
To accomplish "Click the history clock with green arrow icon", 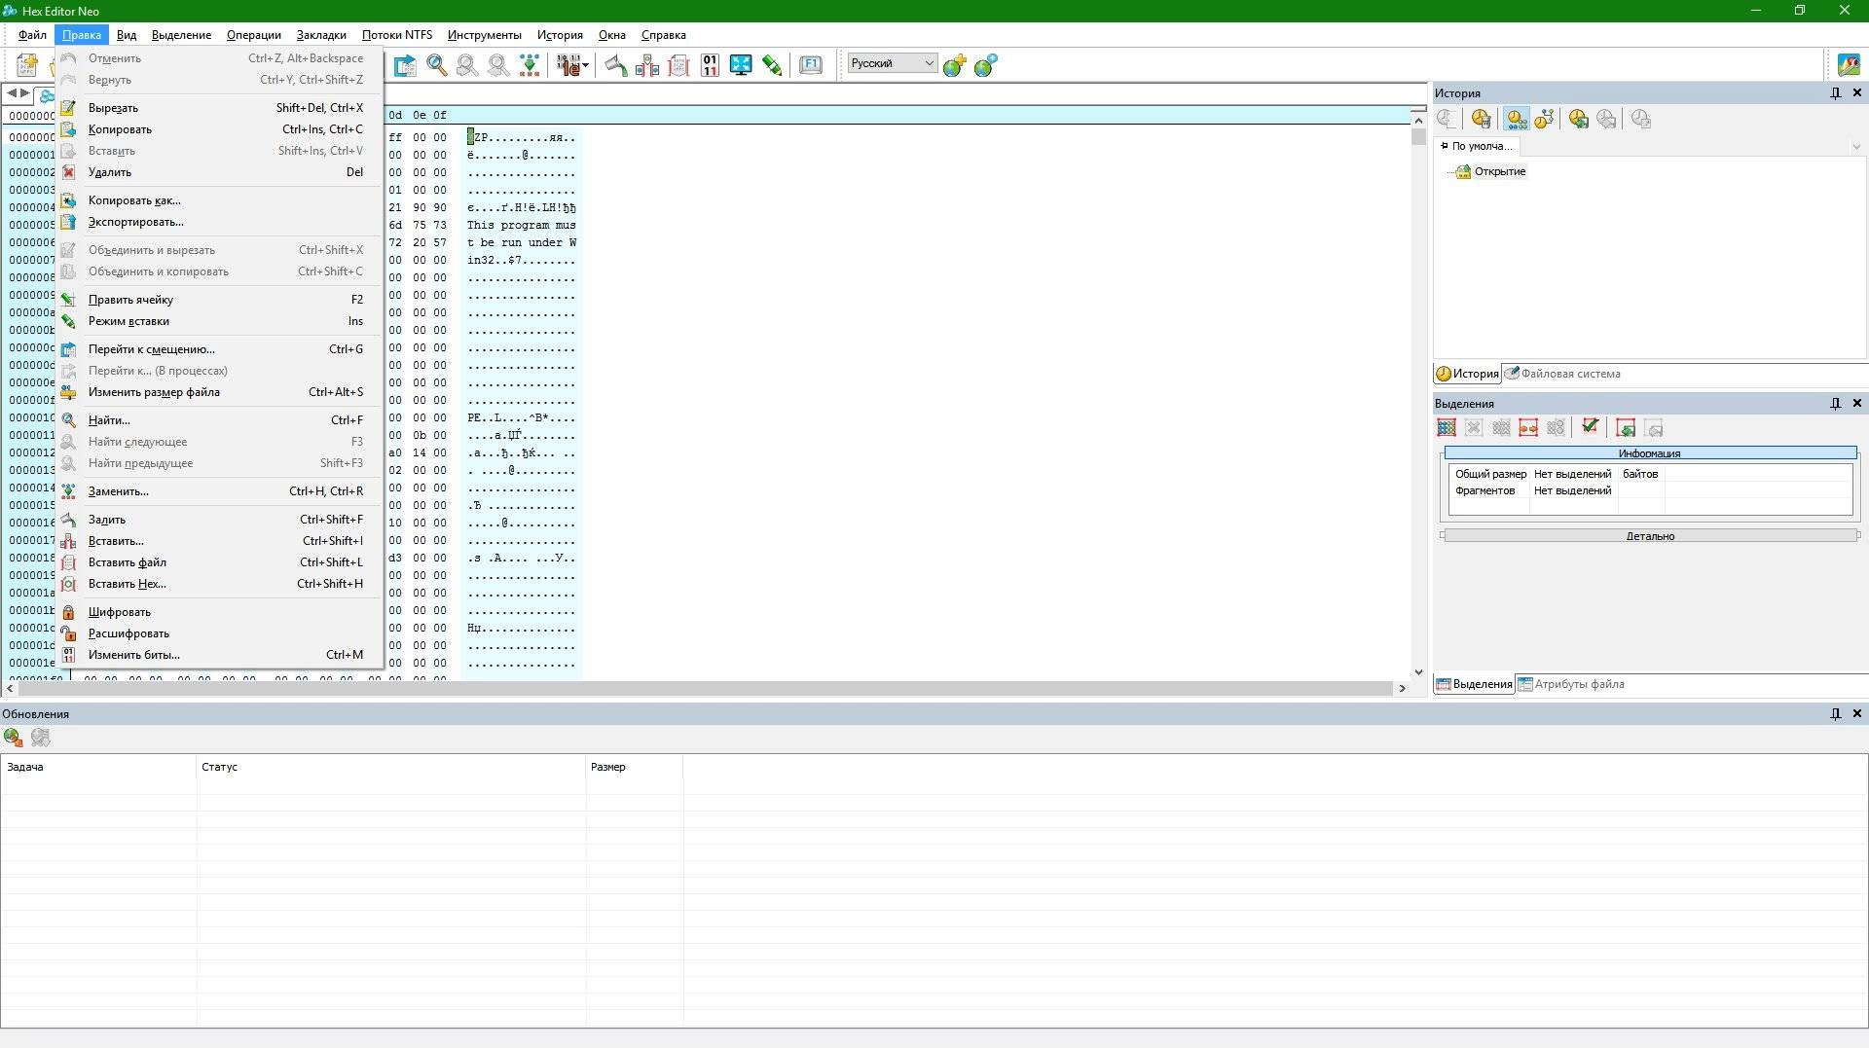I will pos(1579,119).
